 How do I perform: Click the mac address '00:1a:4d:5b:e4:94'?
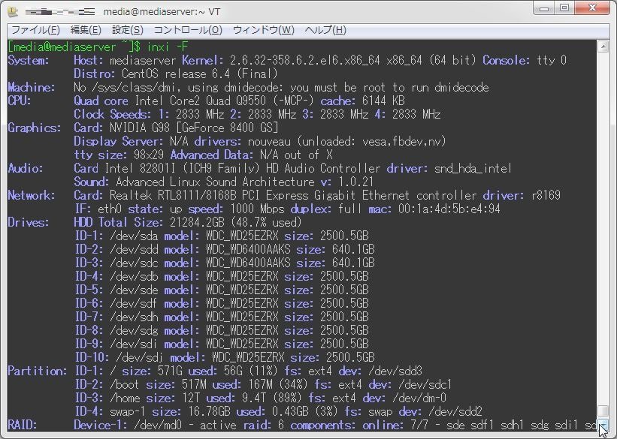pyautogui.click(x=449, y=209)
